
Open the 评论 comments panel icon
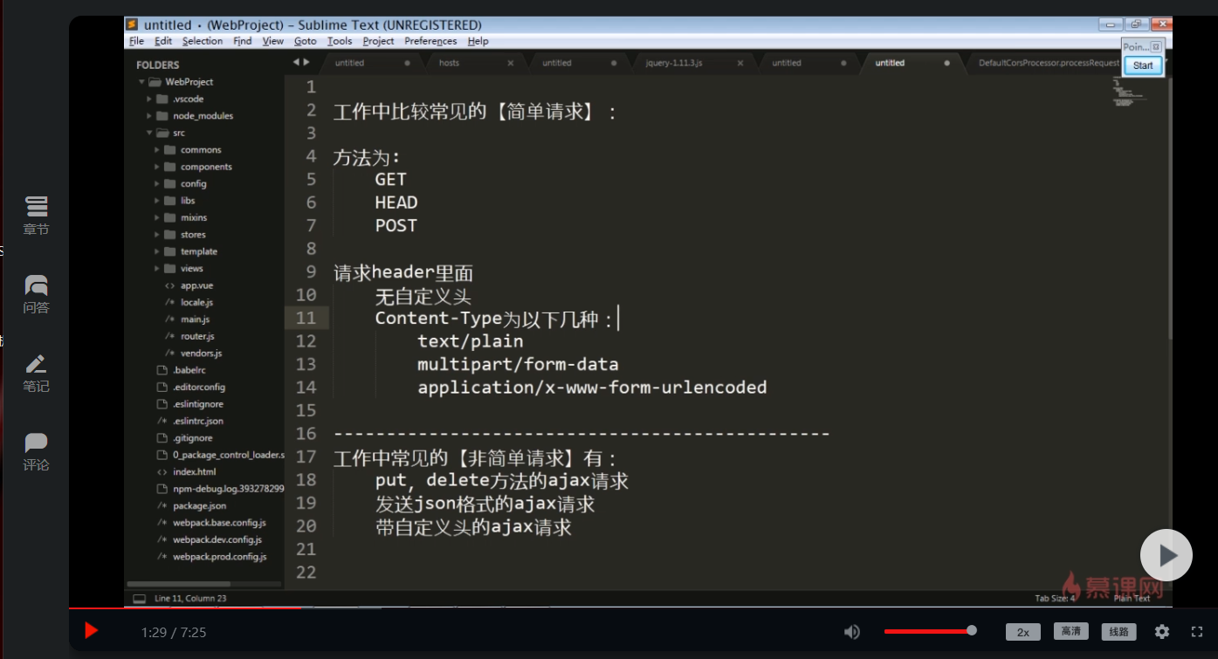click(x=36, y=443)
